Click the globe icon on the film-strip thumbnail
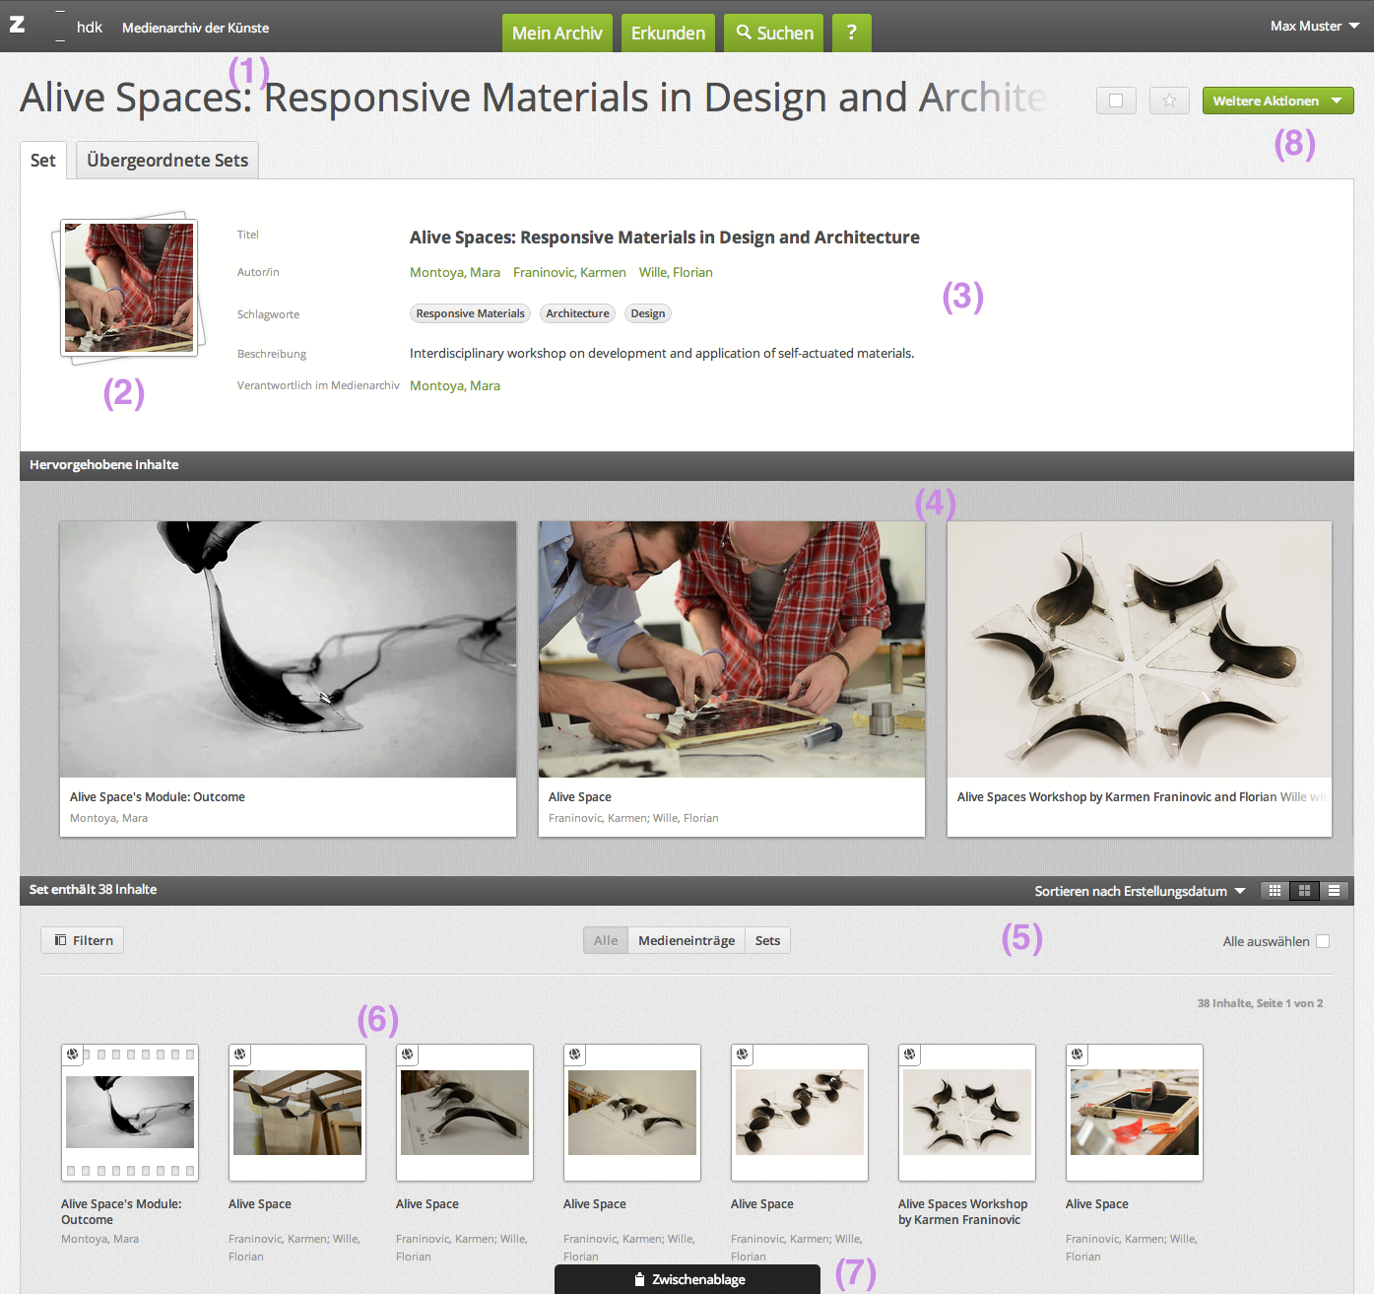Viewport: 1374px width, 1294px height. pyautogui.click(x=73, y=1055)
